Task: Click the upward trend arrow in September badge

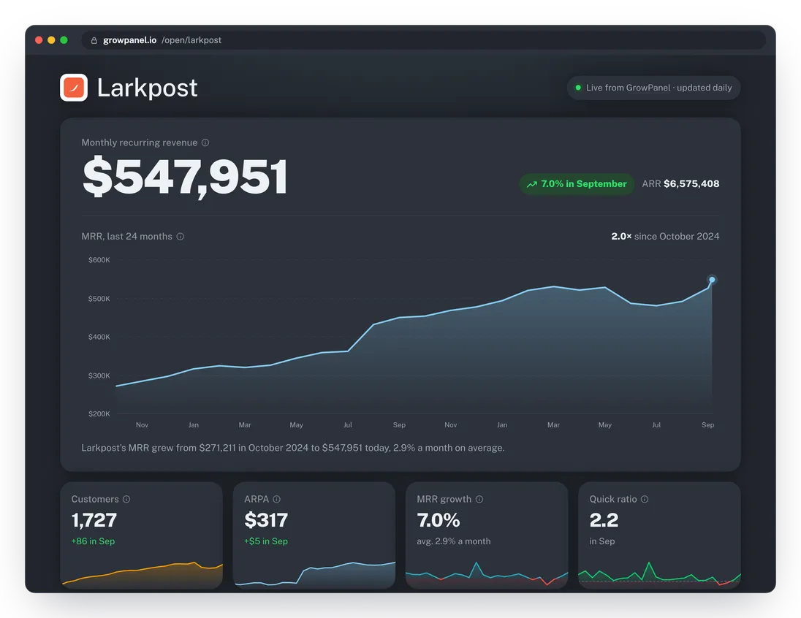Action: pyautogui.click(x=532, y=184)
